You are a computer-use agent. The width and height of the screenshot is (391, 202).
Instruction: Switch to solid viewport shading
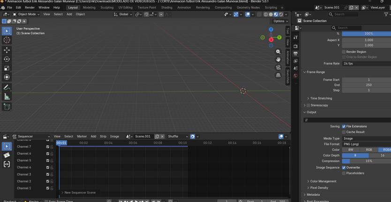tap(271, 14)
